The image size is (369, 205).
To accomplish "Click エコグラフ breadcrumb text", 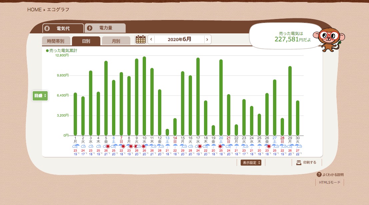I will 58,10.
